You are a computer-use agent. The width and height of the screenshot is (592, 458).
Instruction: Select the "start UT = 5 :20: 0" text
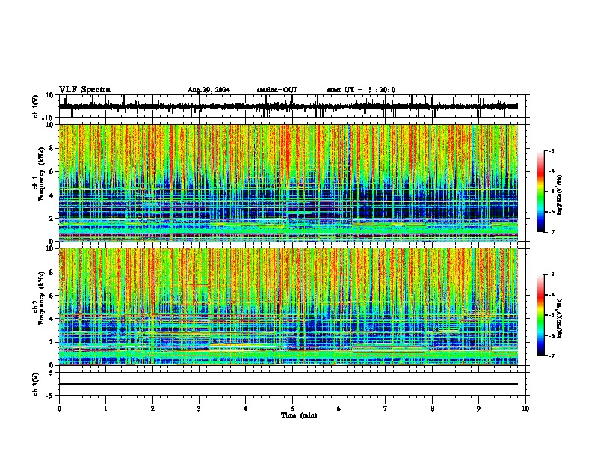tap(361, 90)
